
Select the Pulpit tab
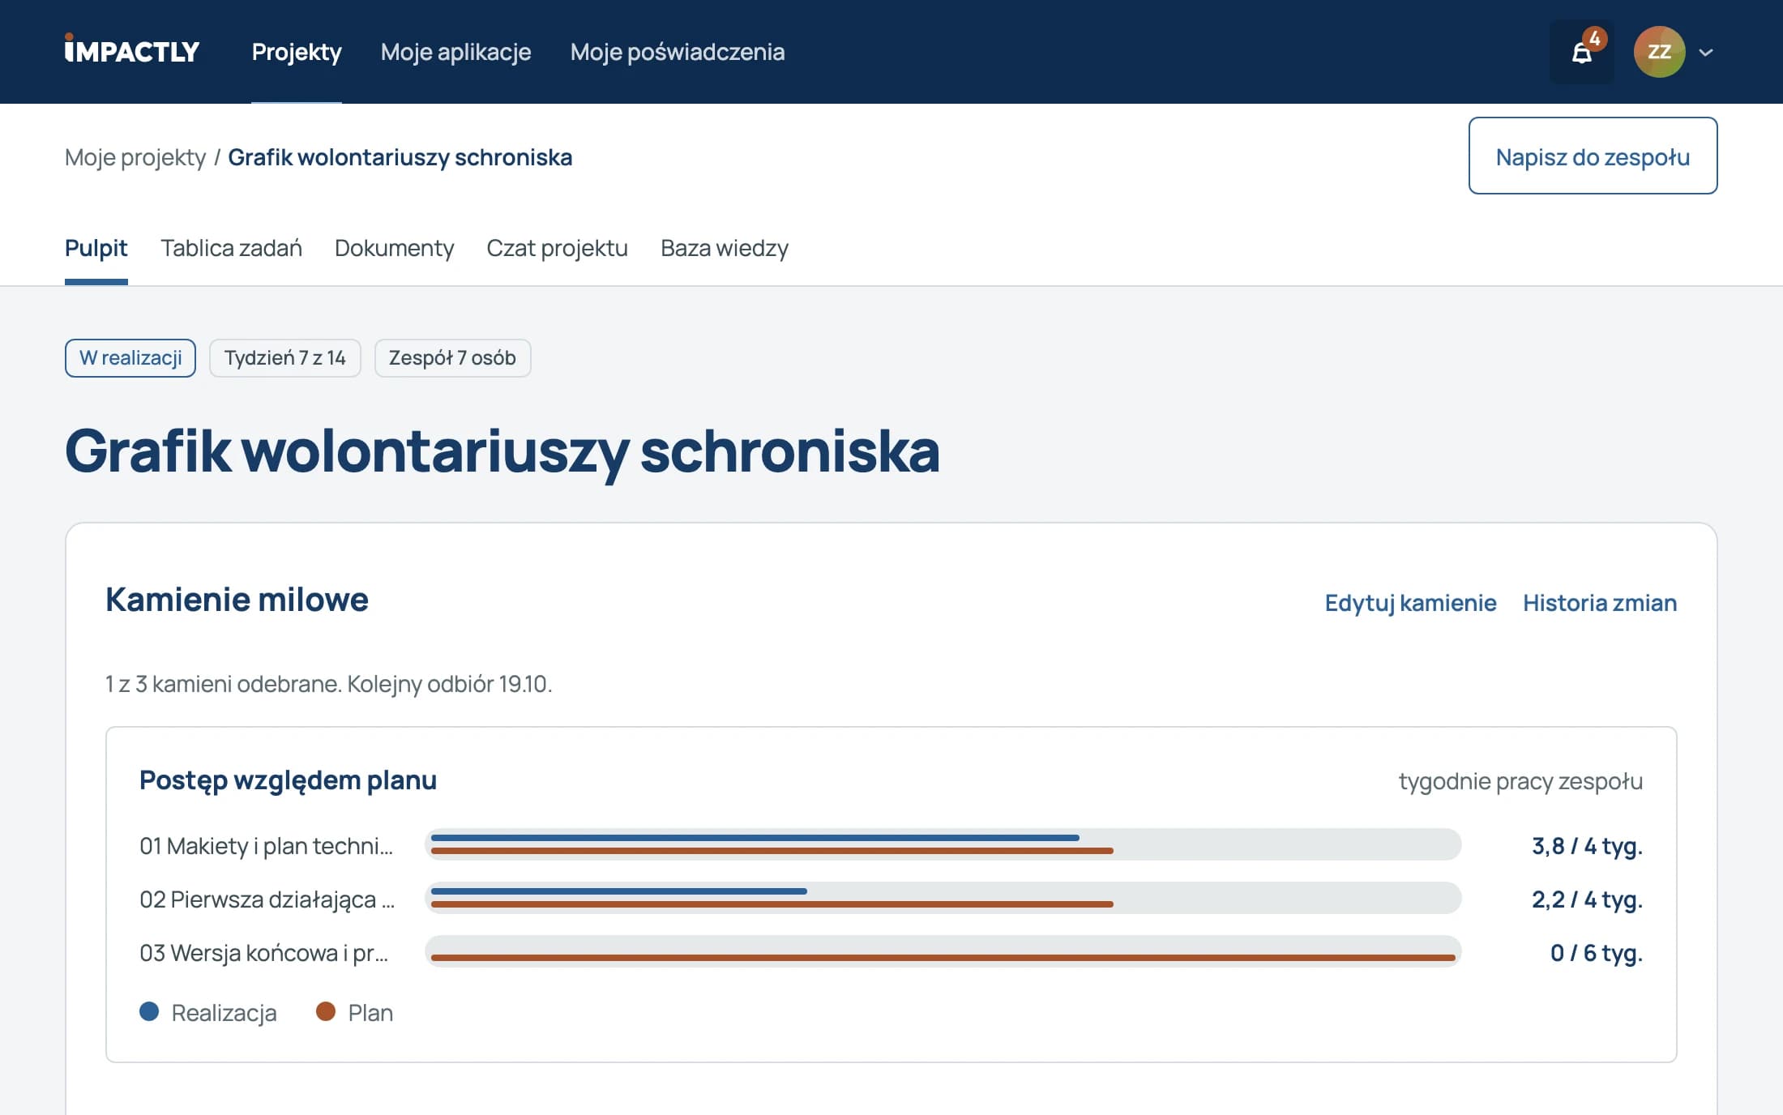pos(96,248)
